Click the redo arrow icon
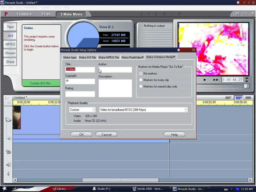This screenshot has height=192, width=256. (245, 14)
